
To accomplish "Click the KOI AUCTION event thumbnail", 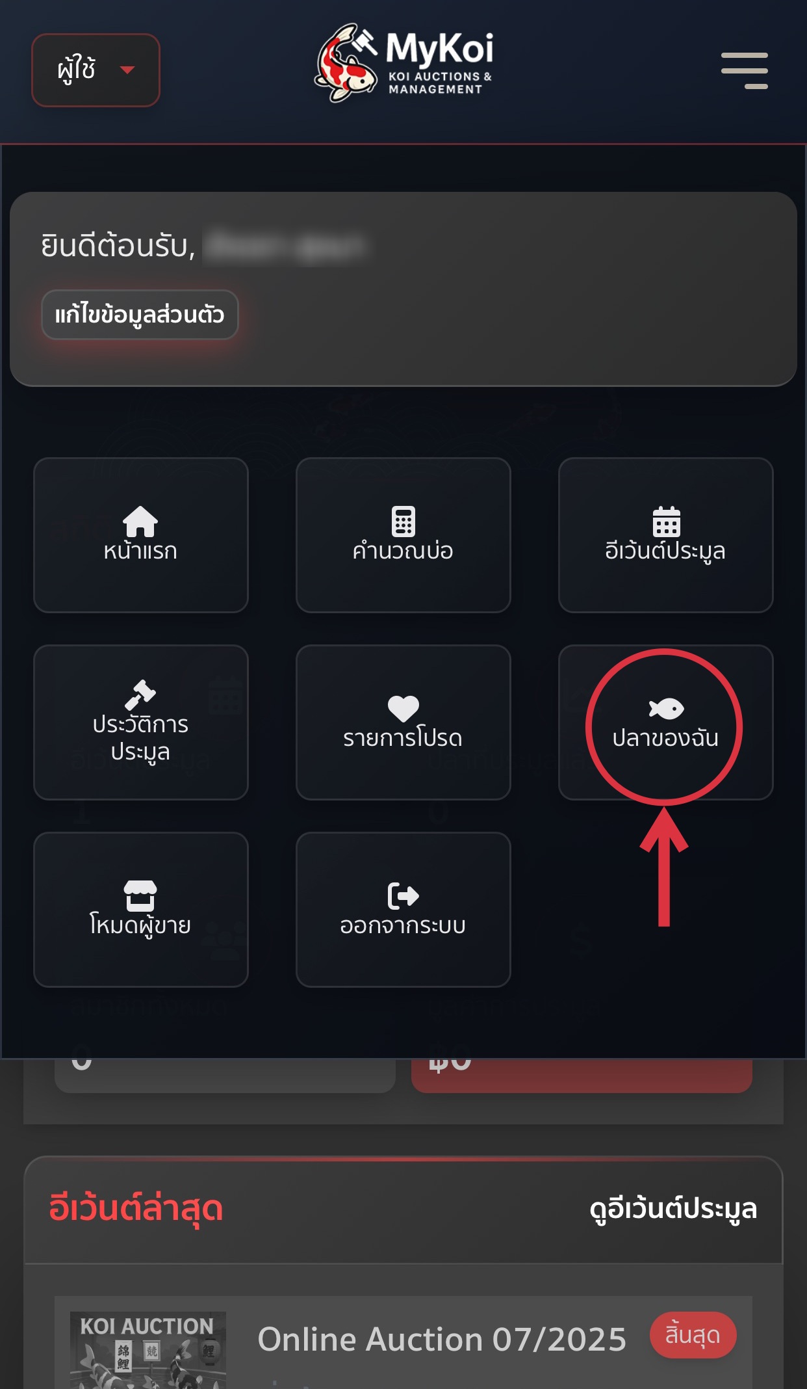I will tap(148, 1350).
